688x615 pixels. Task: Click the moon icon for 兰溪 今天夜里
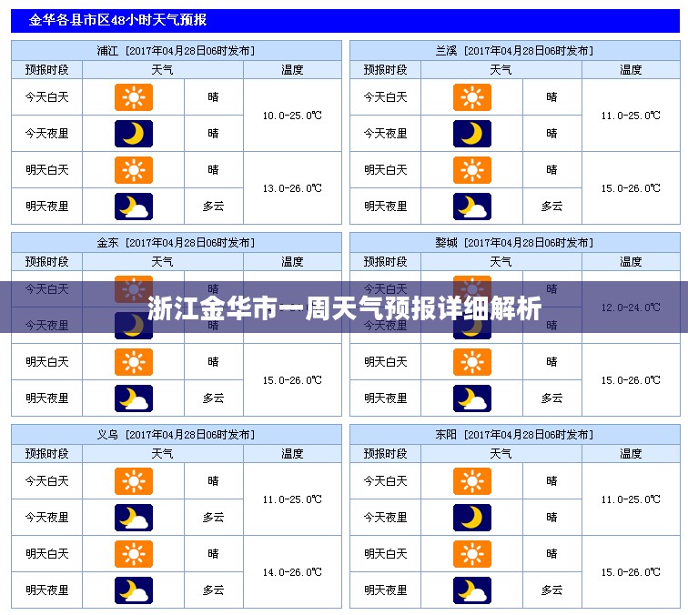pos(472,134)
